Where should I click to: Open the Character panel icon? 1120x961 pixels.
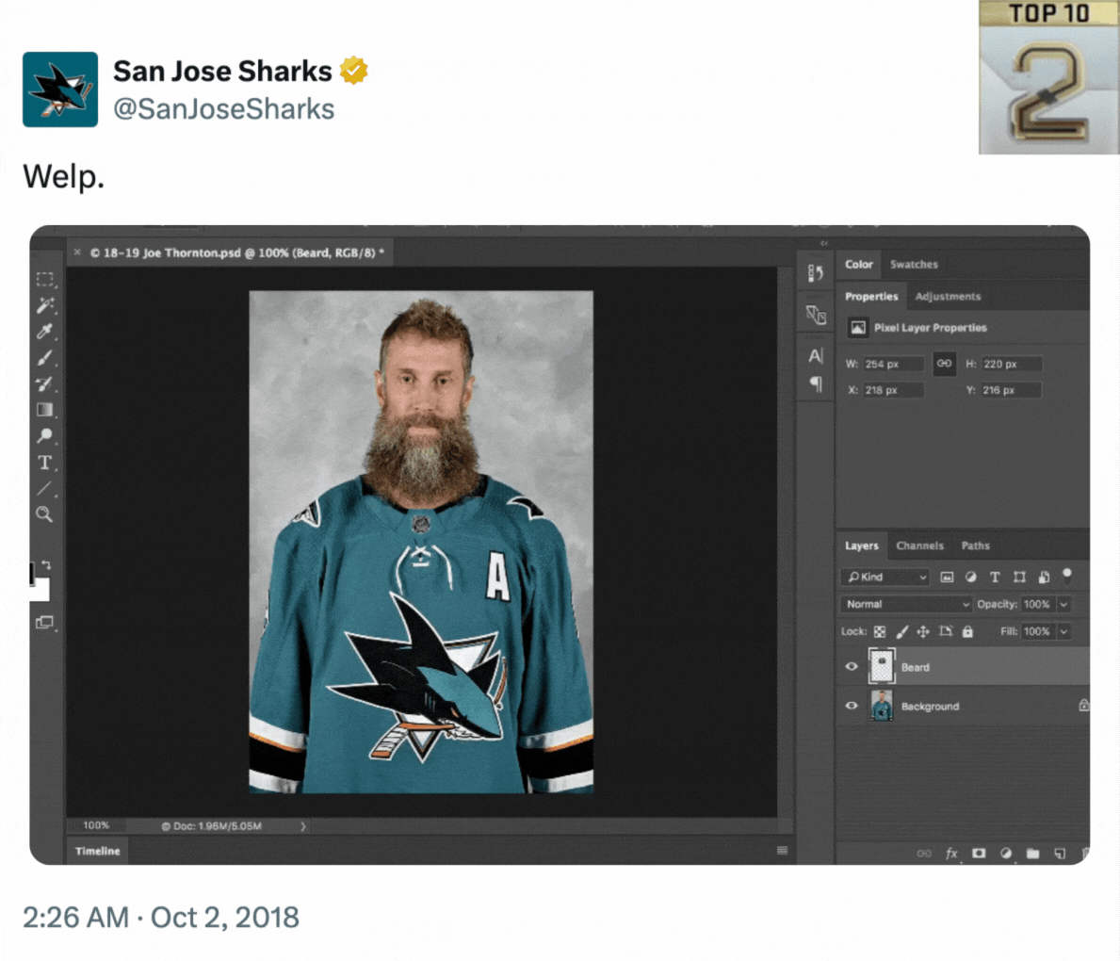[816, 356]
